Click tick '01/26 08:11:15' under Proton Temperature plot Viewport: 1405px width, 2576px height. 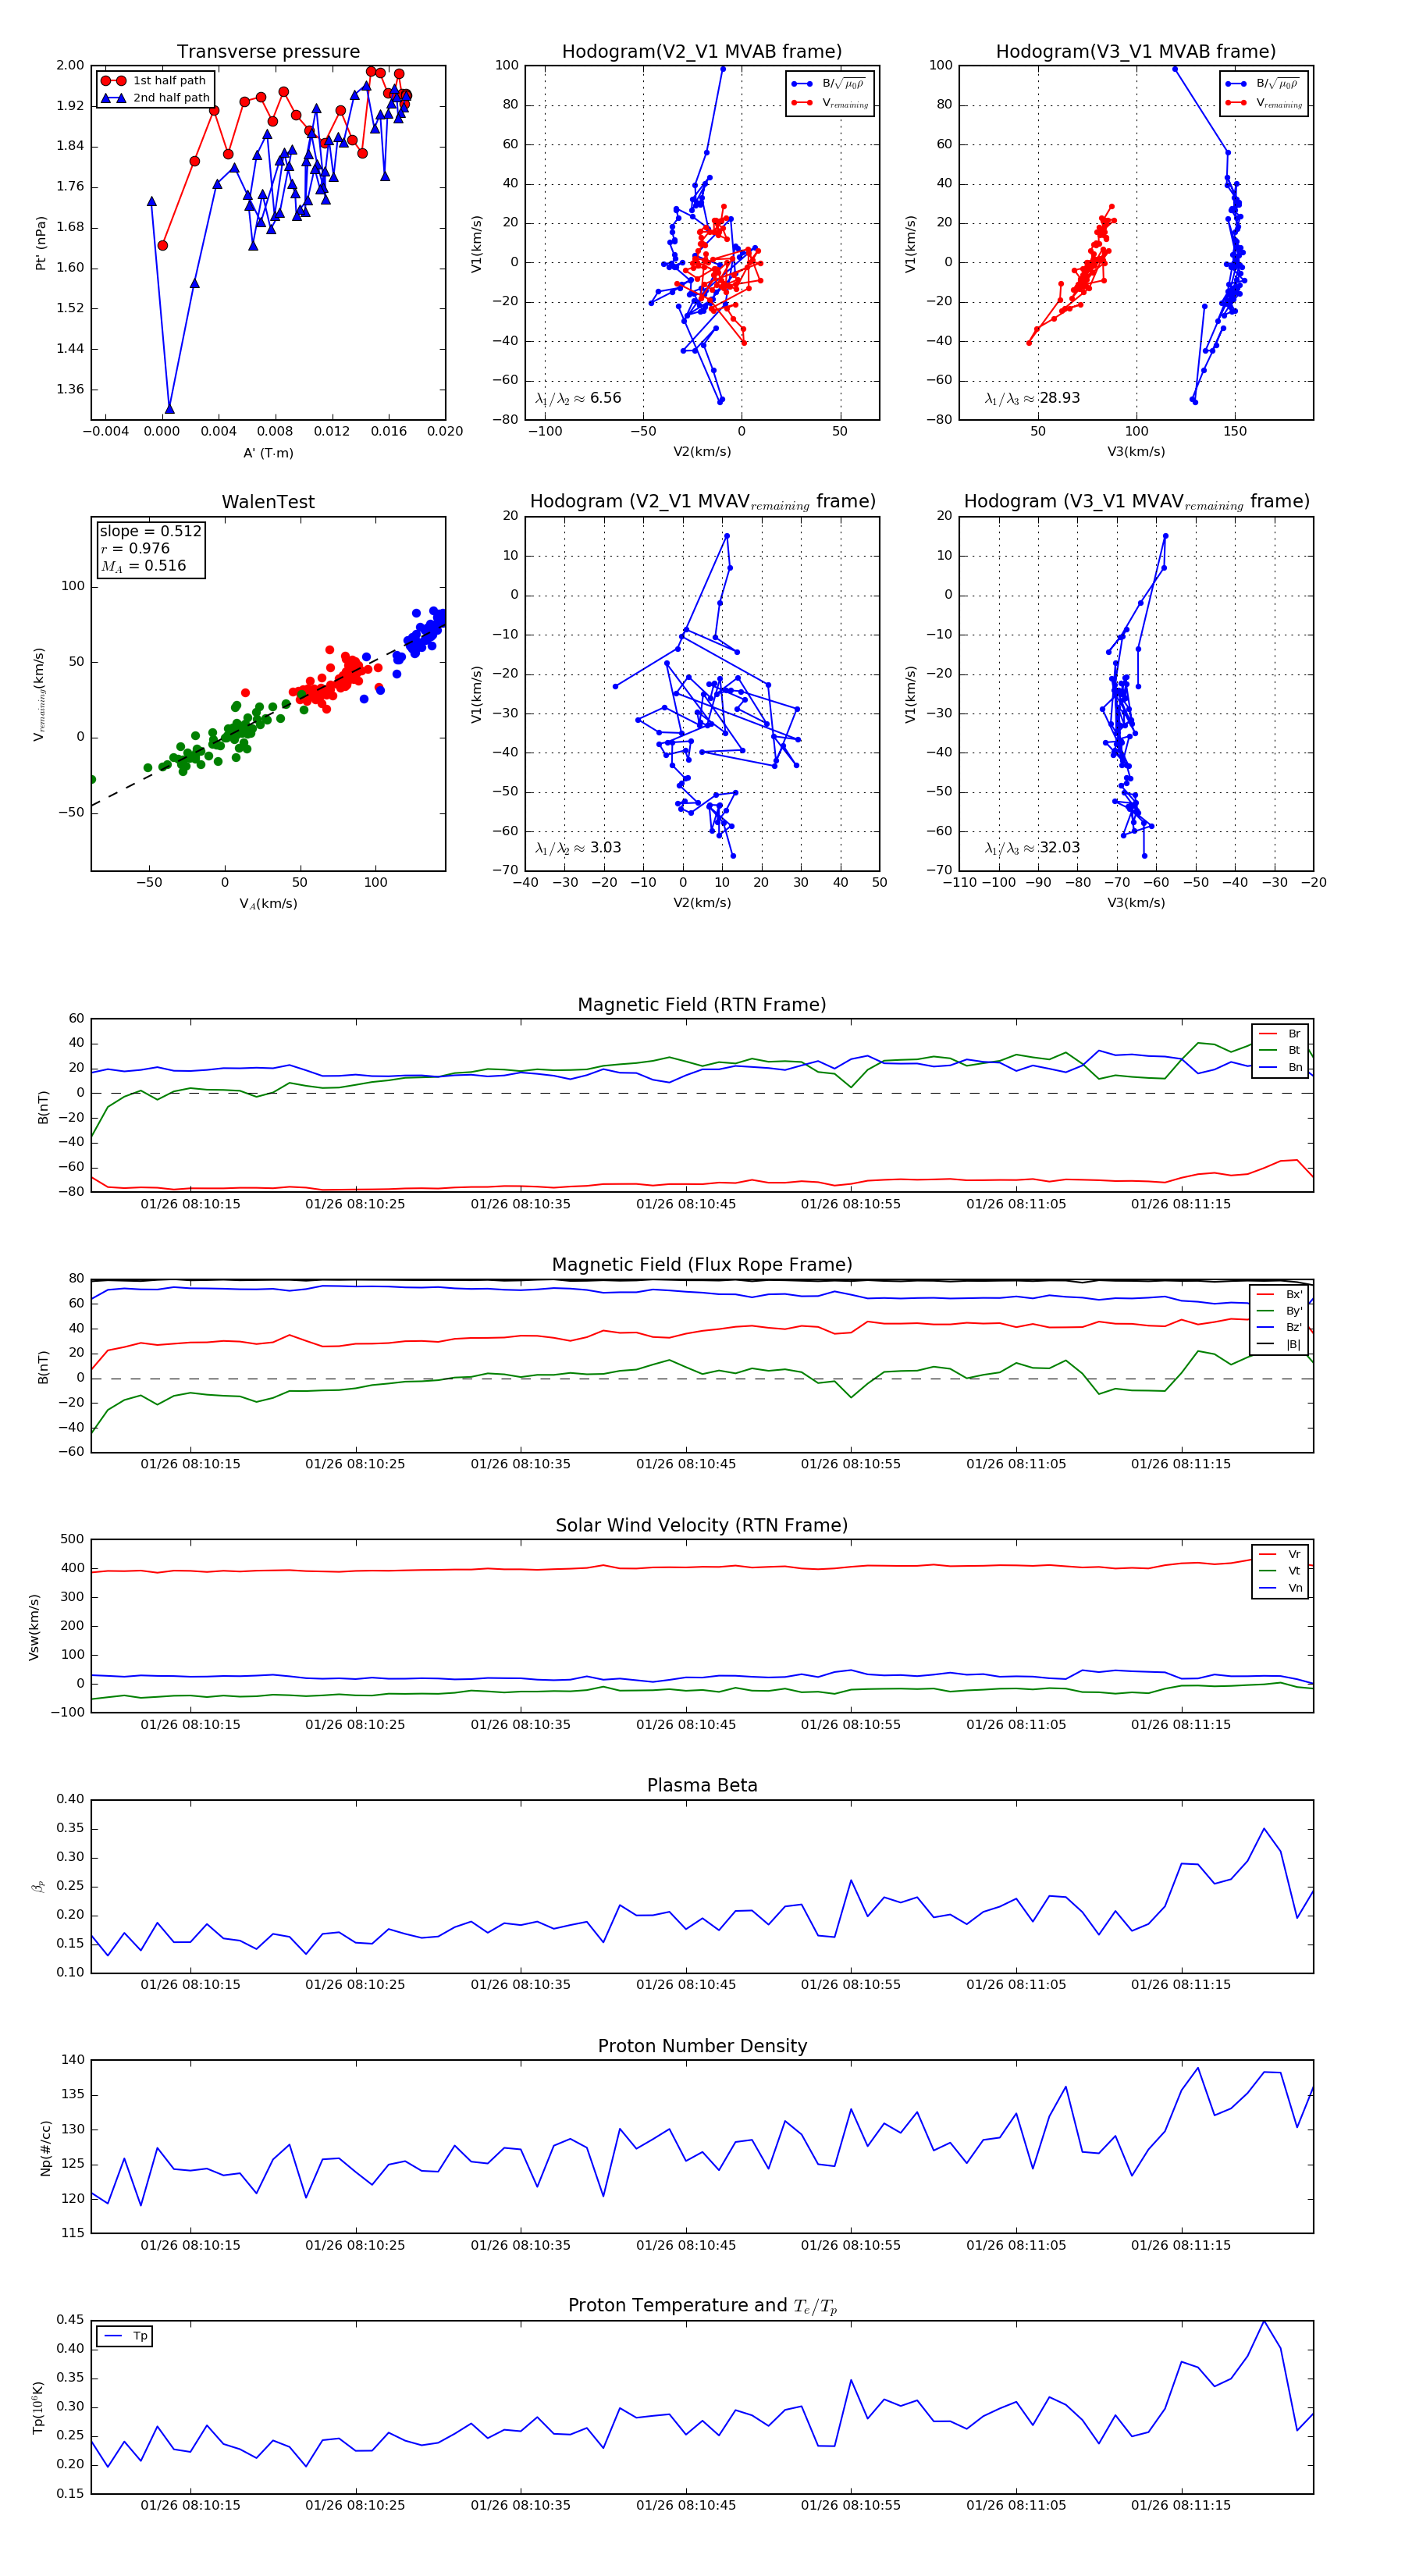1181,2505
